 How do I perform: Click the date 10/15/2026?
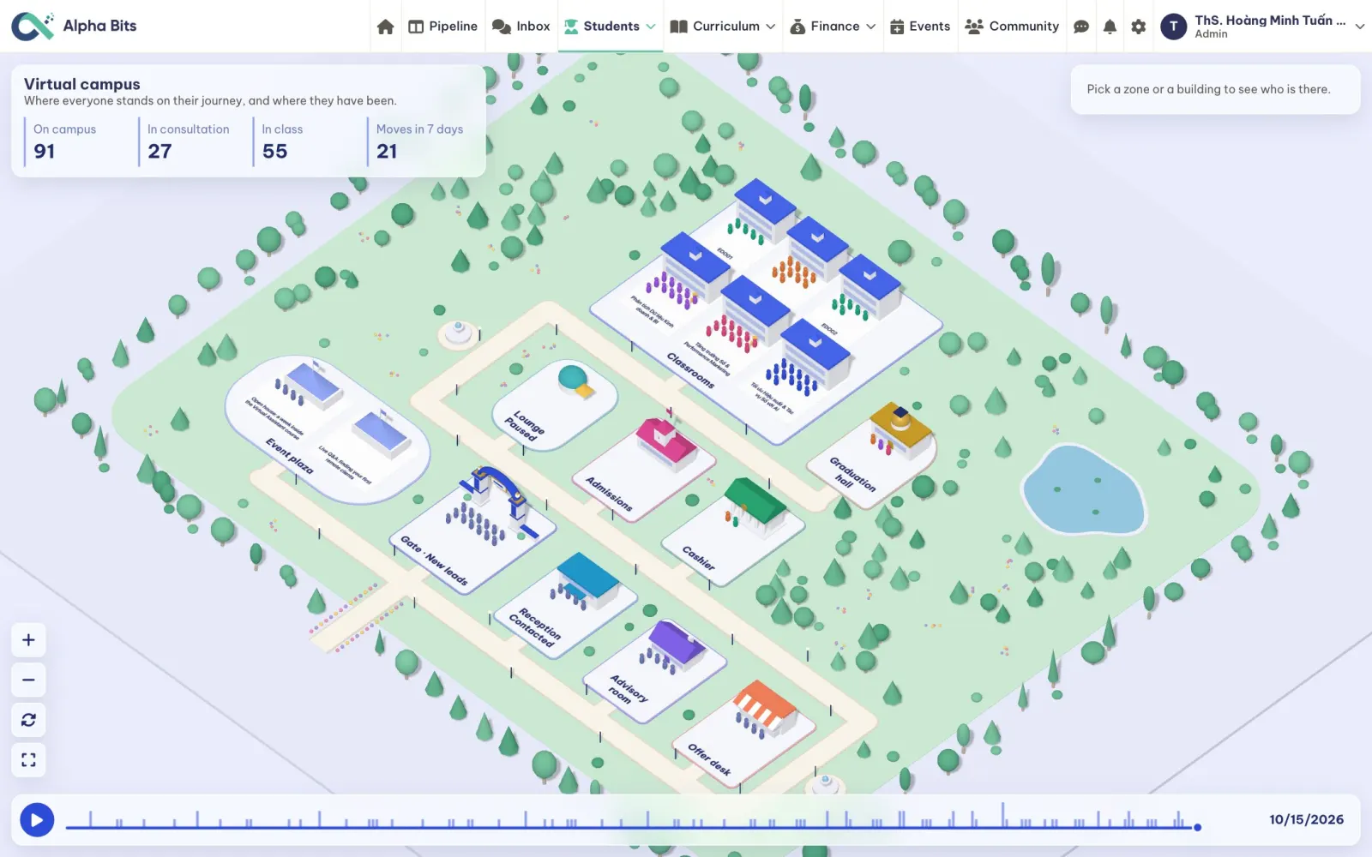pyautogui.click(x=1306, y=820)
